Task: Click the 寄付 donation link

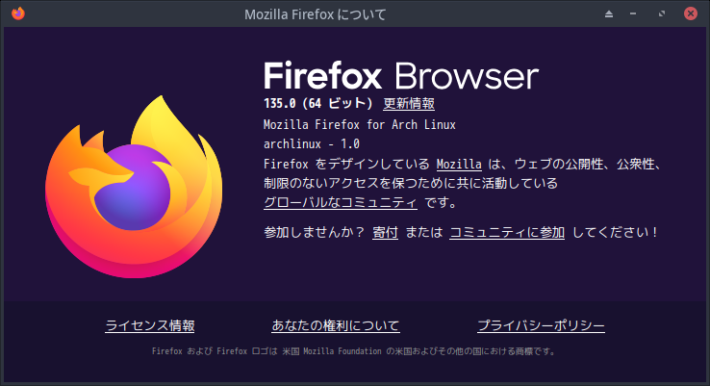Action: click(x=385, y=232)
